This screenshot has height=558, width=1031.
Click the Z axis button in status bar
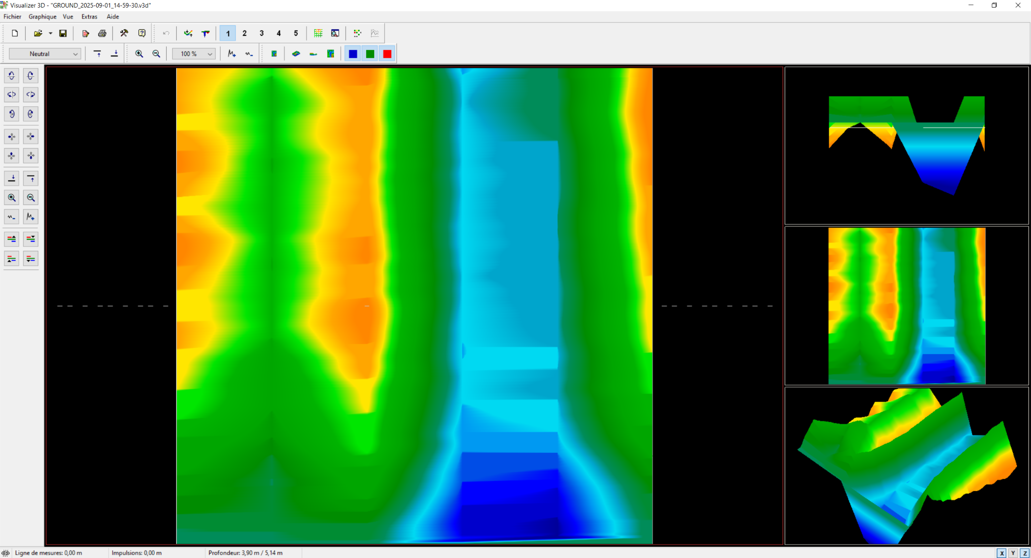point(1024,553)
